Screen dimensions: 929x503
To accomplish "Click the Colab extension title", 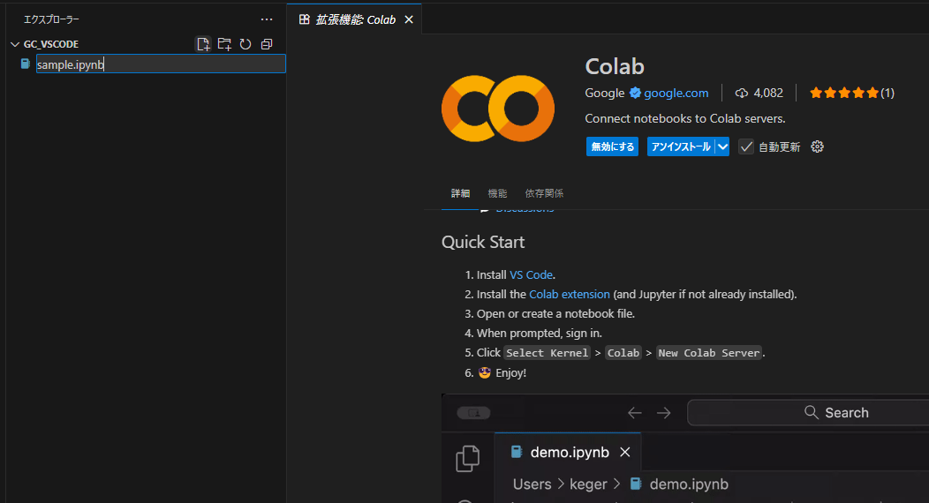I will pos(615,66).
